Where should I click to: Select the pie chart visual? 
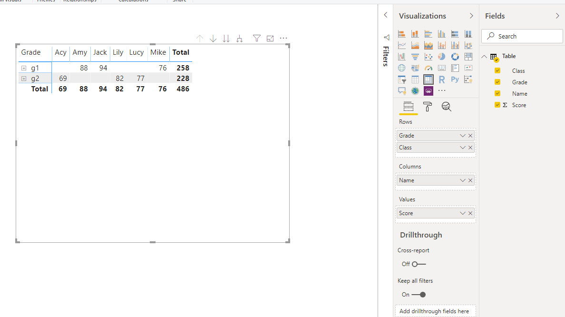coord(442,57)
